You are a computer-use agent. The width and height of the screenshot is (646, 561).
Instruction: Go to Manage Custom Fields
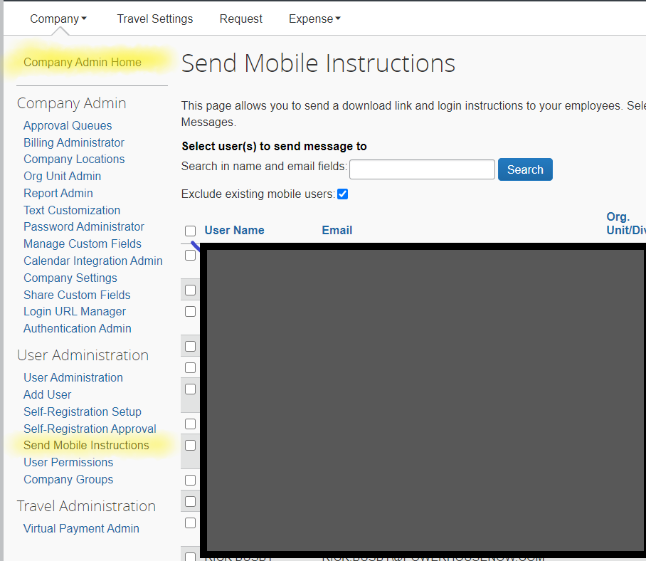click(83, 243)
